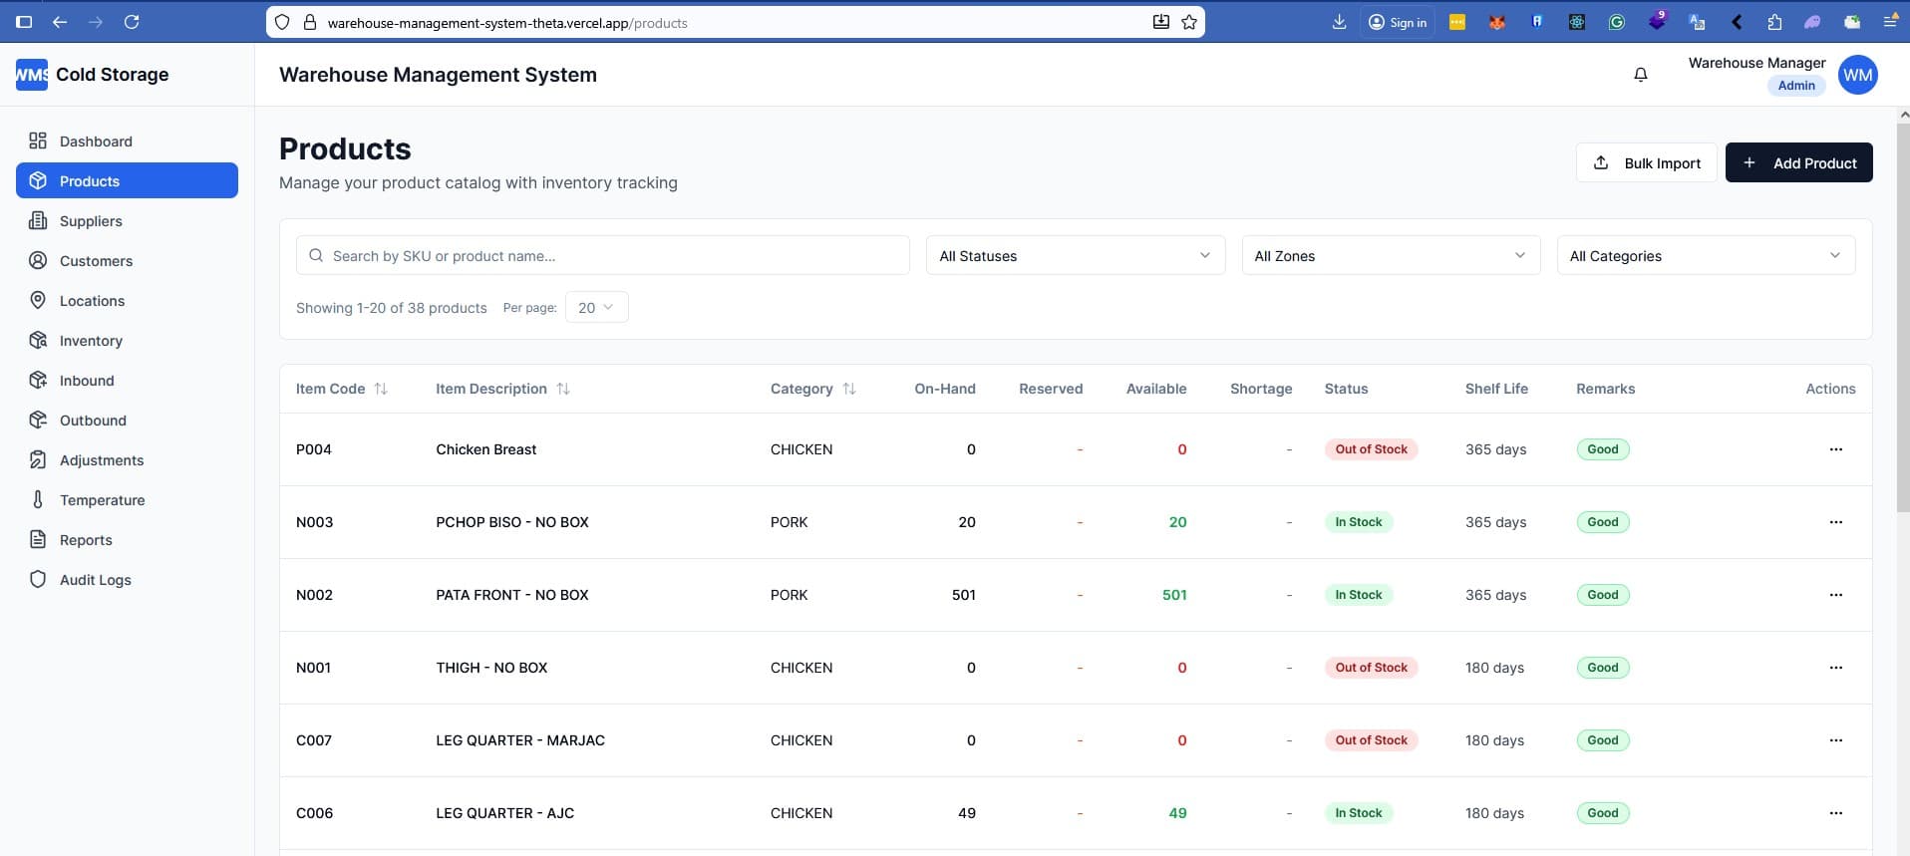Open actions menu for PATA FRONT row
The width and height of the screenshot is (1910, 856).
1835,595
